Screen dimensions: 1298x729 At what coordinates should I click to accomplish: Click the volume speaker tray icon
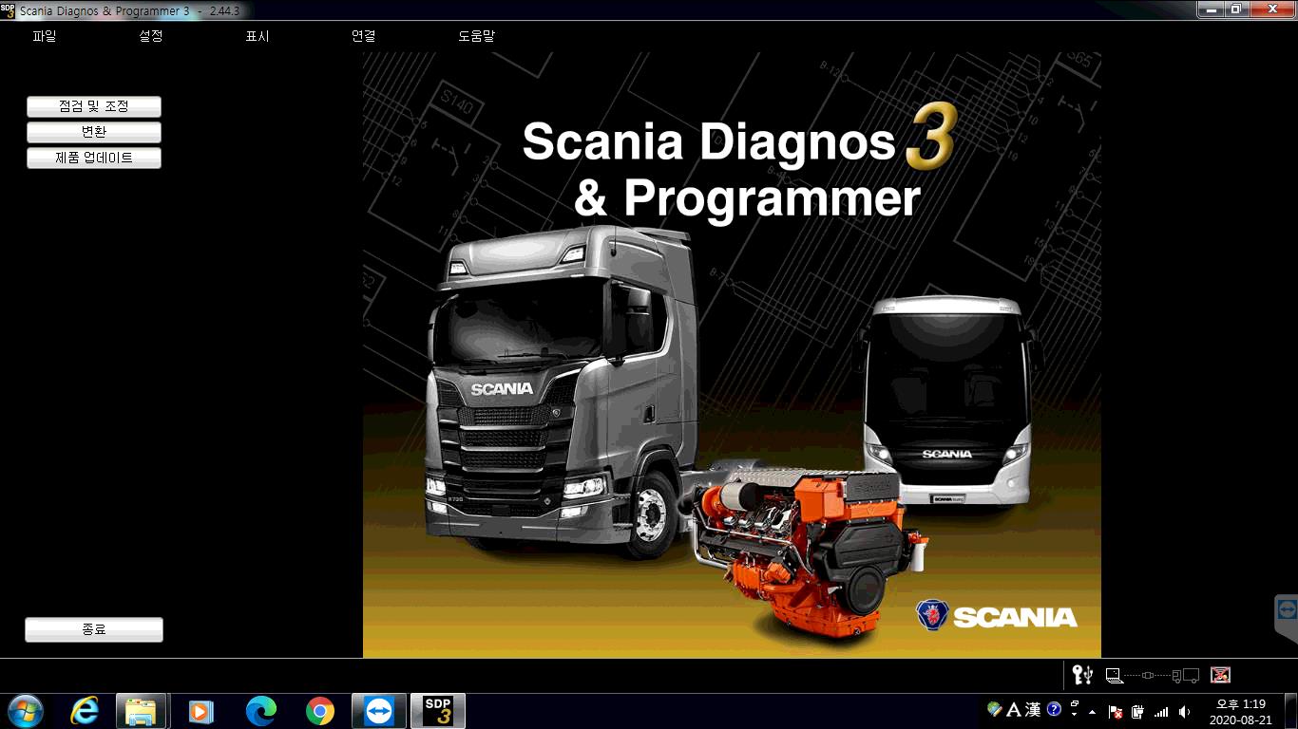click(1184, 711)
